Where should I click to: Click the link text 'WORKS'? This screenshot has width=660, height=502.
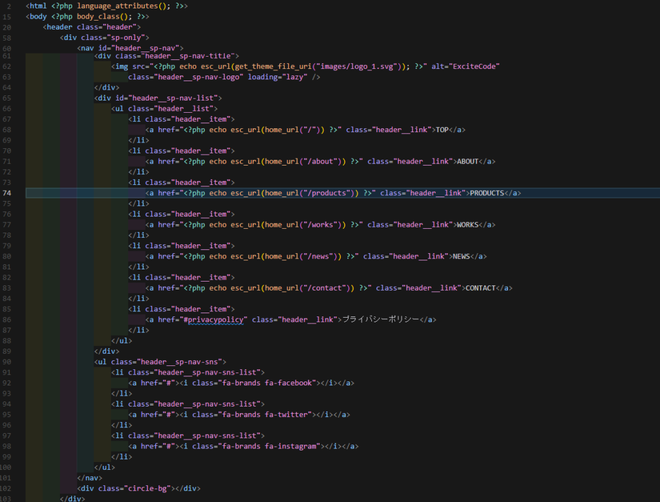click(468, 225)
